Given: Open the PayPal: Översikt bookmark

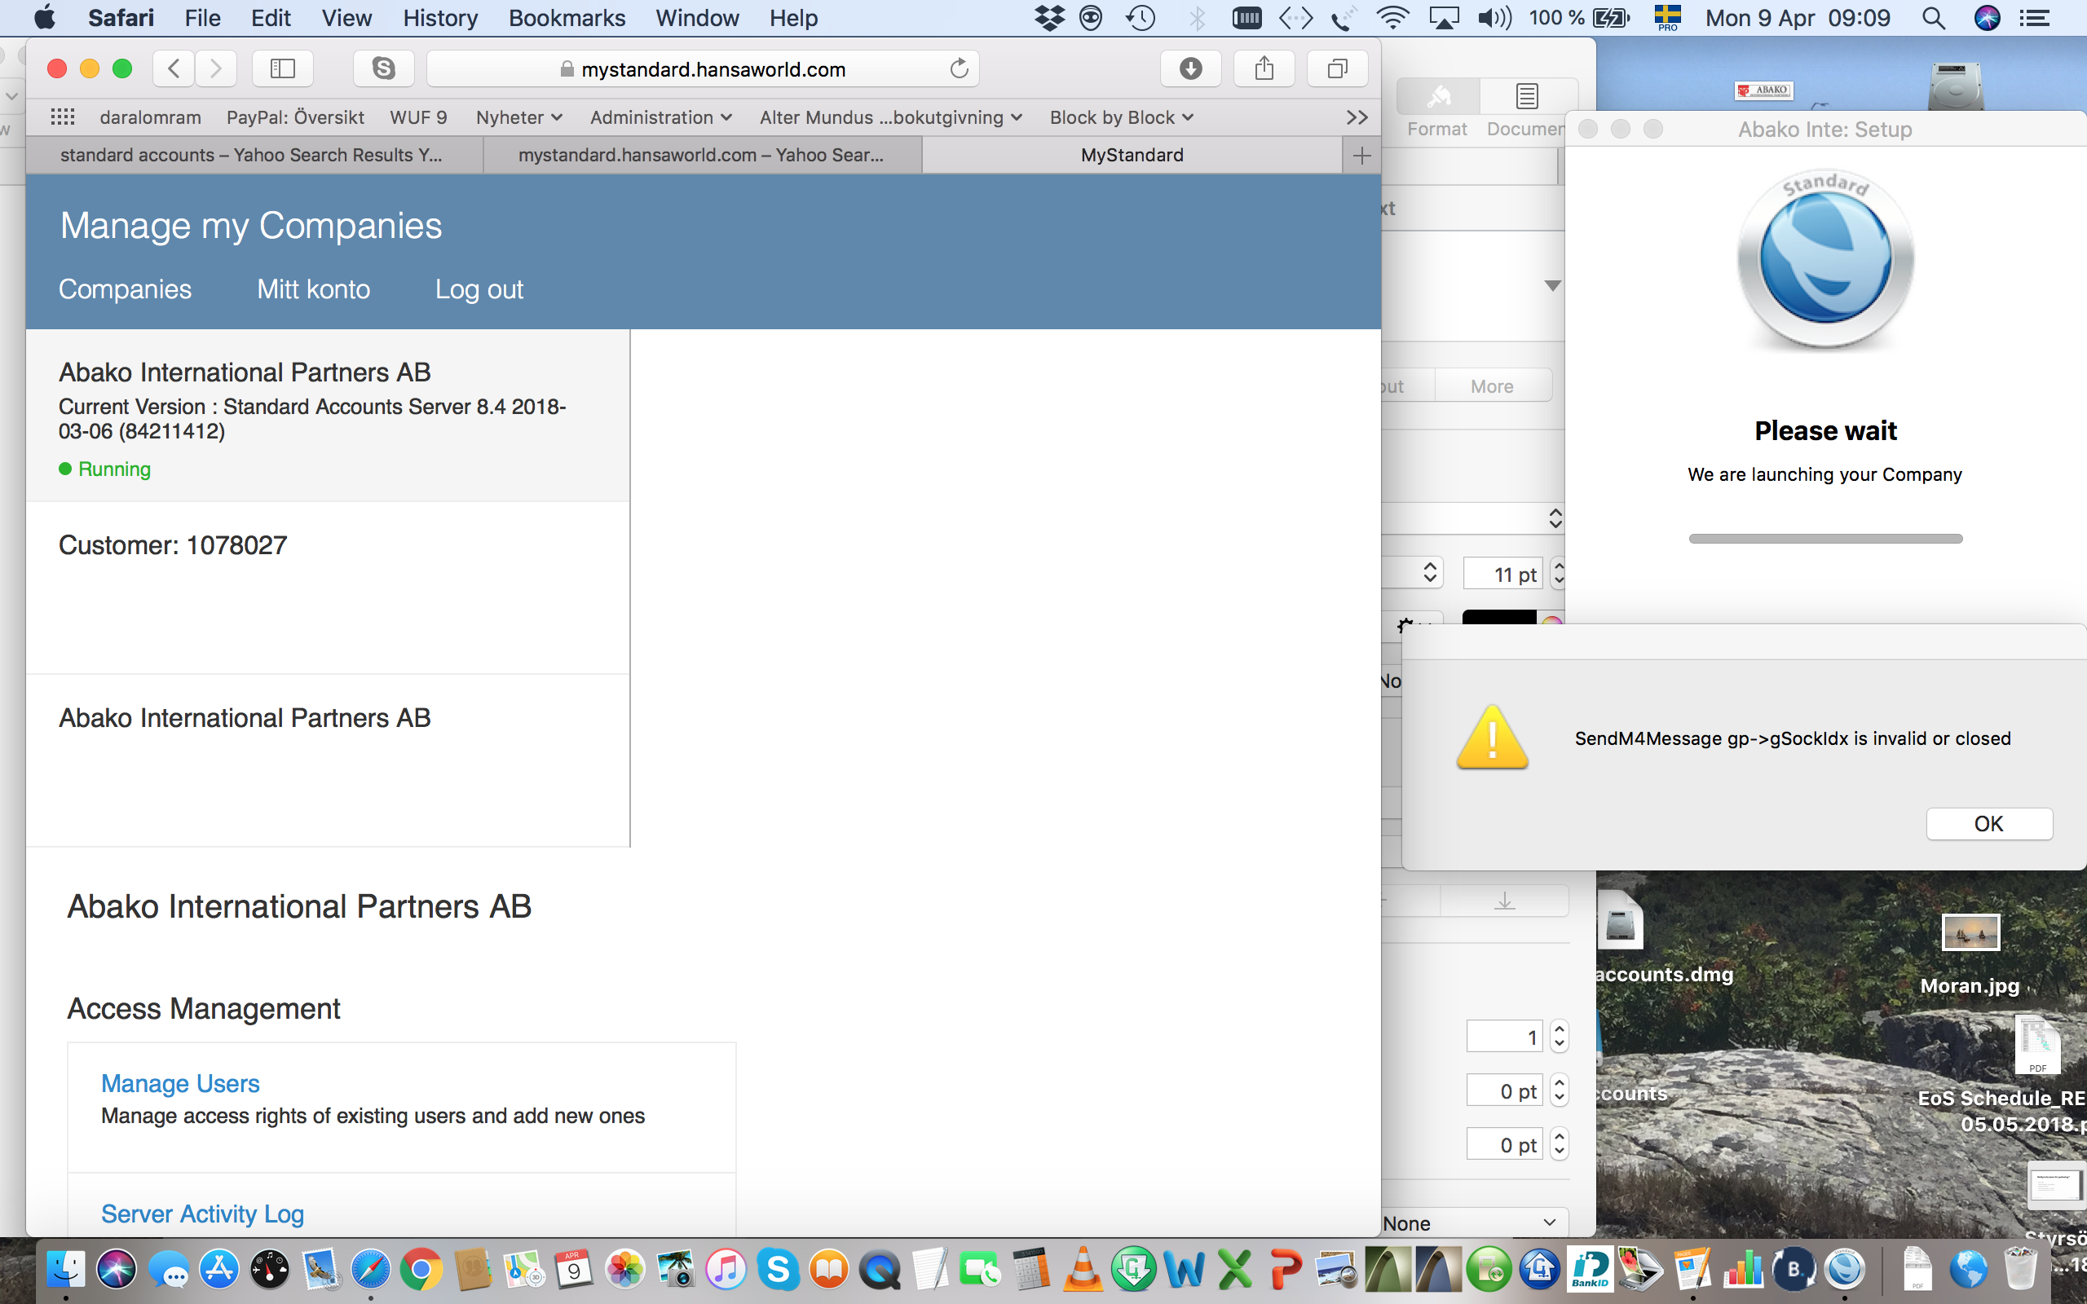Looking at the screenshot, I should click(295, 117).
